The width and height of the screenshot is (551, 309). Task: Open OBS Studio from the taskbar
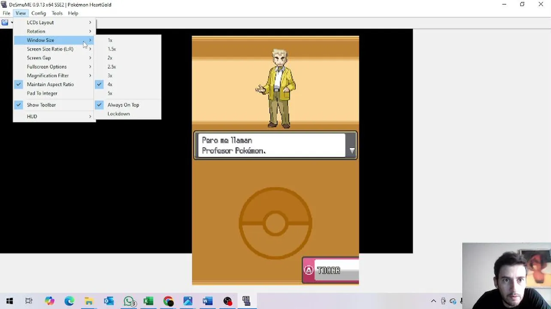coord(227,301)
